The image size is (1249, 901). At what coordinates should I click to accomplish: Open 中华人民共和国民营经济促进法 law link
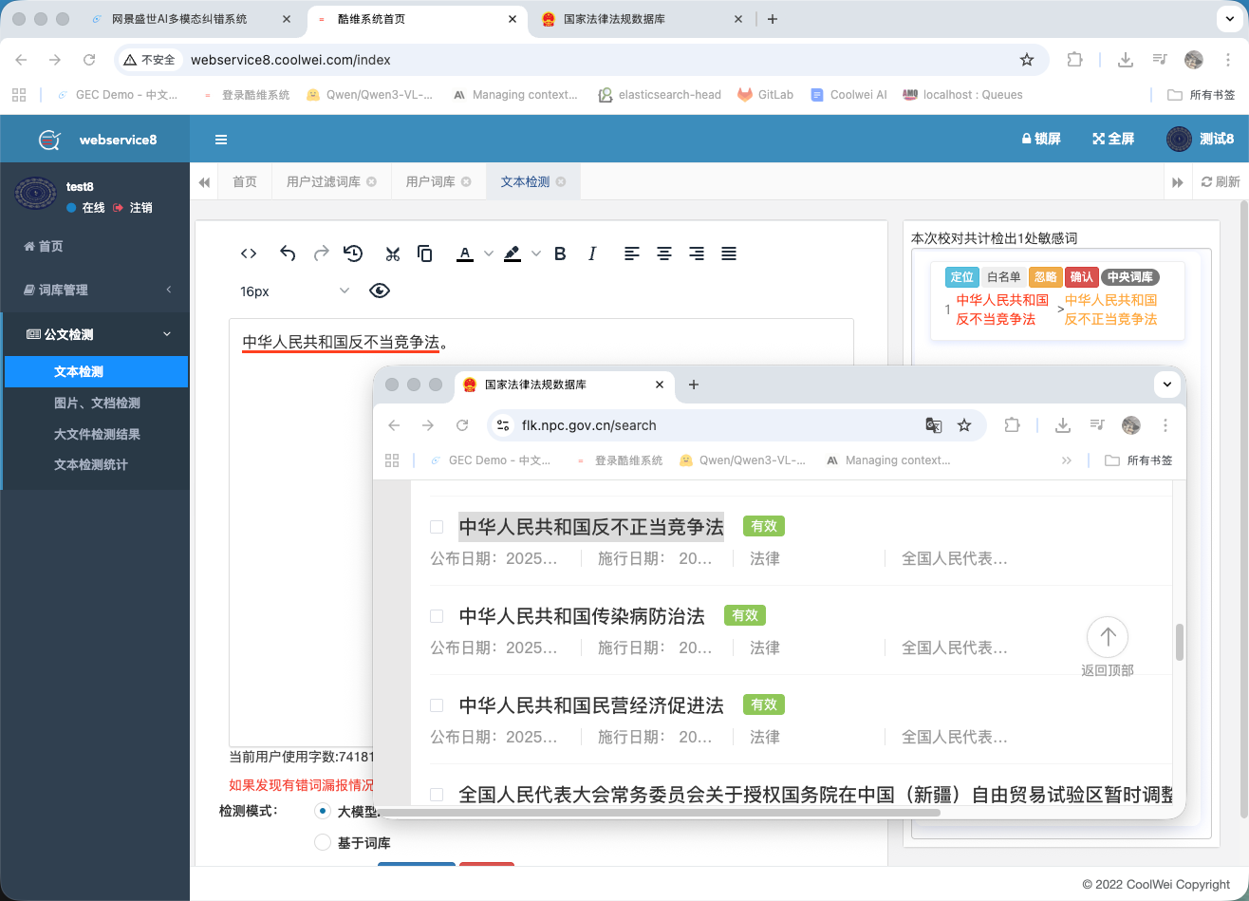591,705
